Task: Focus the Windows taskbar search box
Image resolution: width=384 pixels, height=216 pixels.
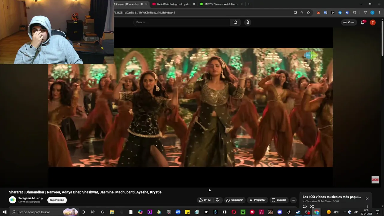Action: 44,212
